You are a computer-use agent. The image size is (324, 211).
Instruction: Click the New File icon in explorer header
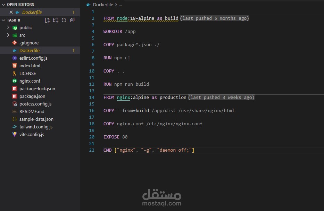coord(48,20)
